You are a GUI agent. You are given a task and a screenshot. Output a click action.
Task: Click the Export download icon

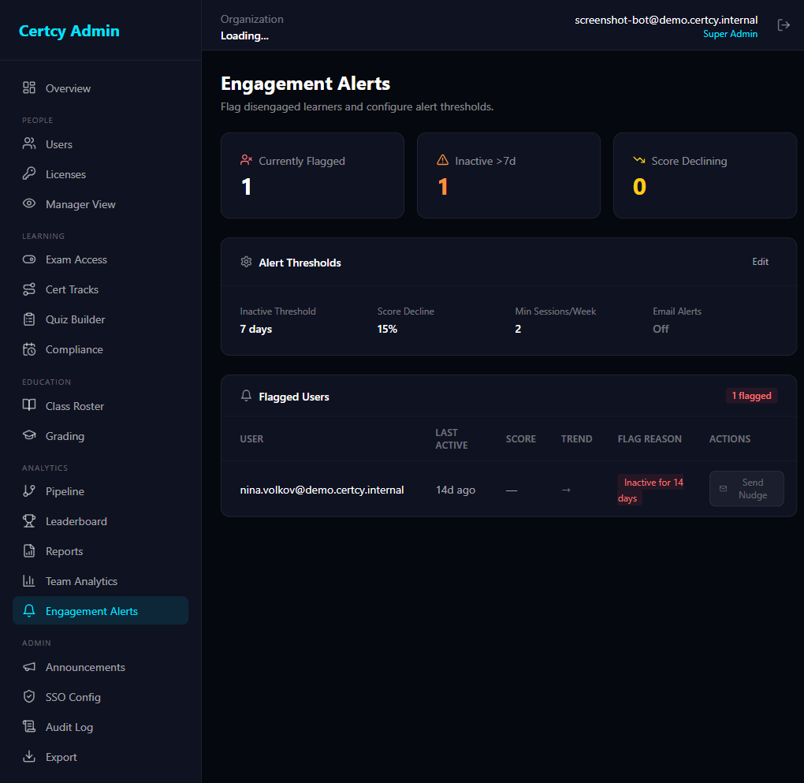(29, 756)
